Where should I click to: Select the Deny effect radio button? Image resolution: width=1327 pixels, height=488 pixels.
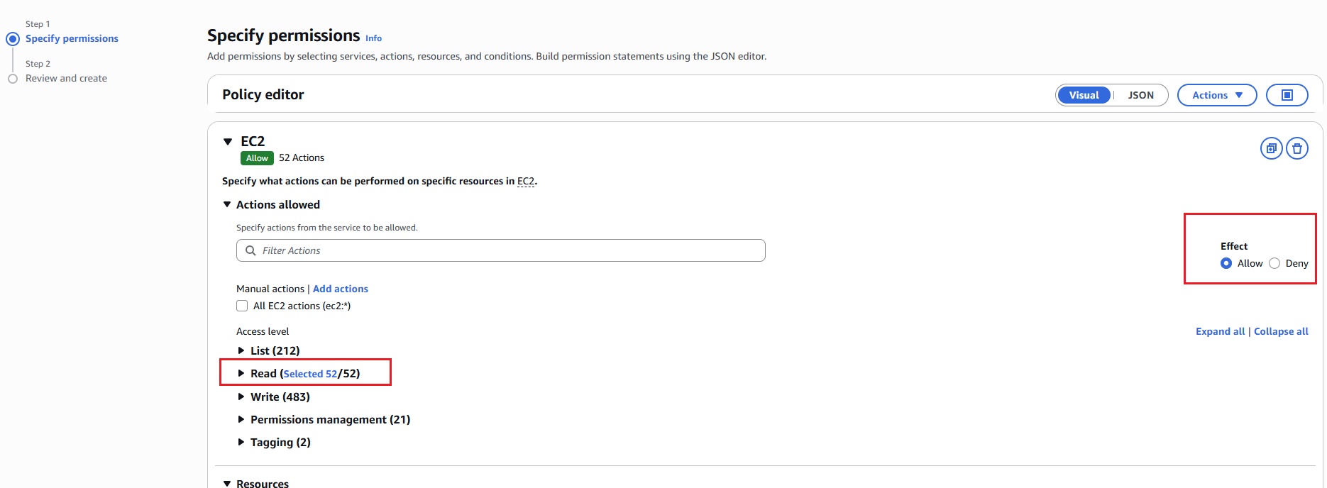(1274, 263)
